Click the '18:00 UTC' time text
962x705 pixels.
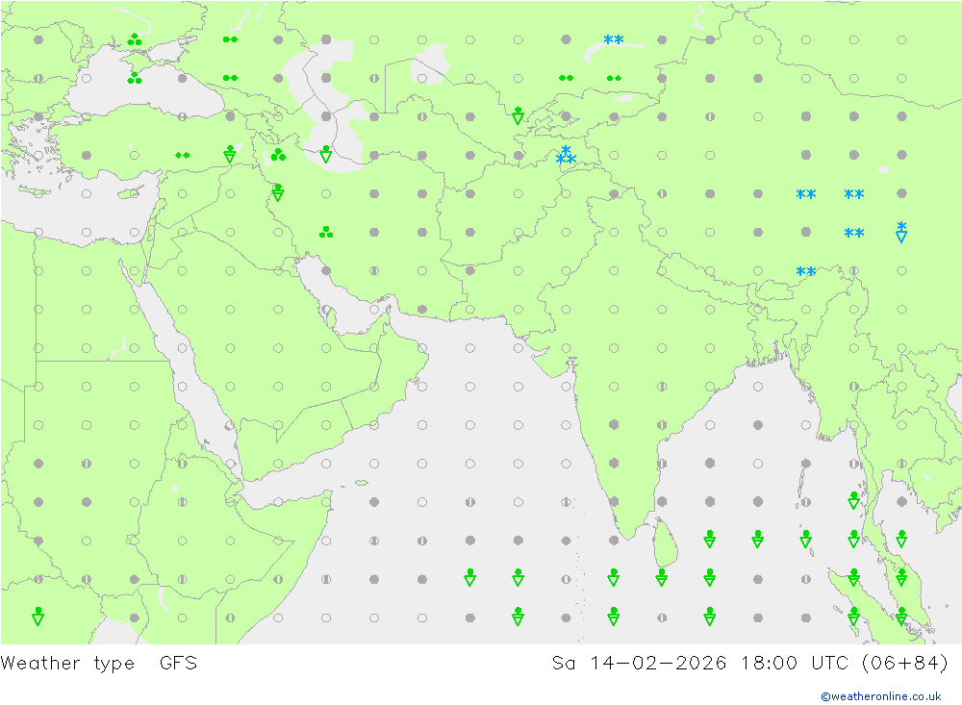[795, 664]
